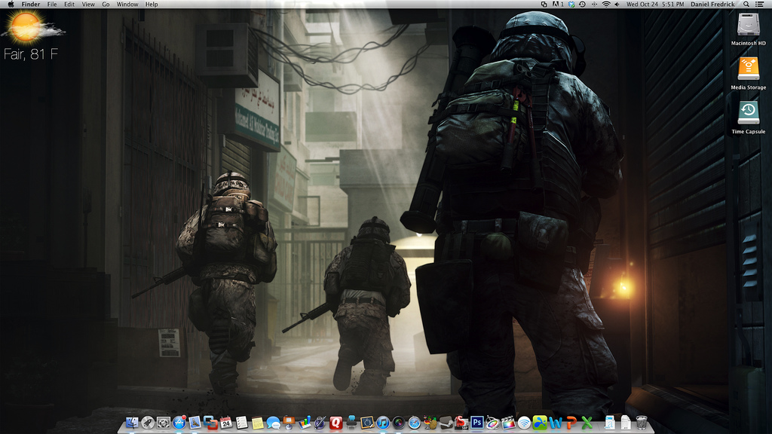Image resolution: width=772 pixels, height=434 pixels.
Task: Launch Splashtop green icon in Dock
Action: tap(540, 422)
